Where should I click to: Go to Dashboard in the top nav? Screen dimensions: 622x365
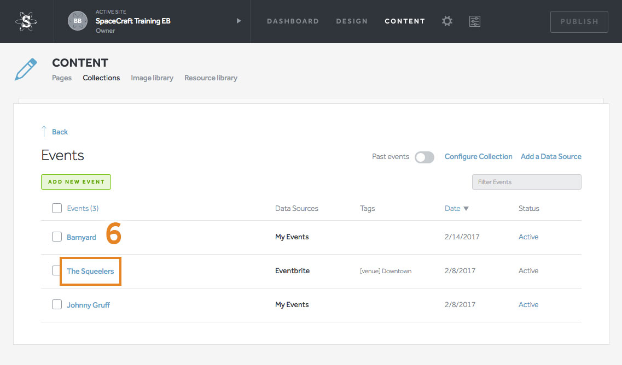tap(293, 21)
